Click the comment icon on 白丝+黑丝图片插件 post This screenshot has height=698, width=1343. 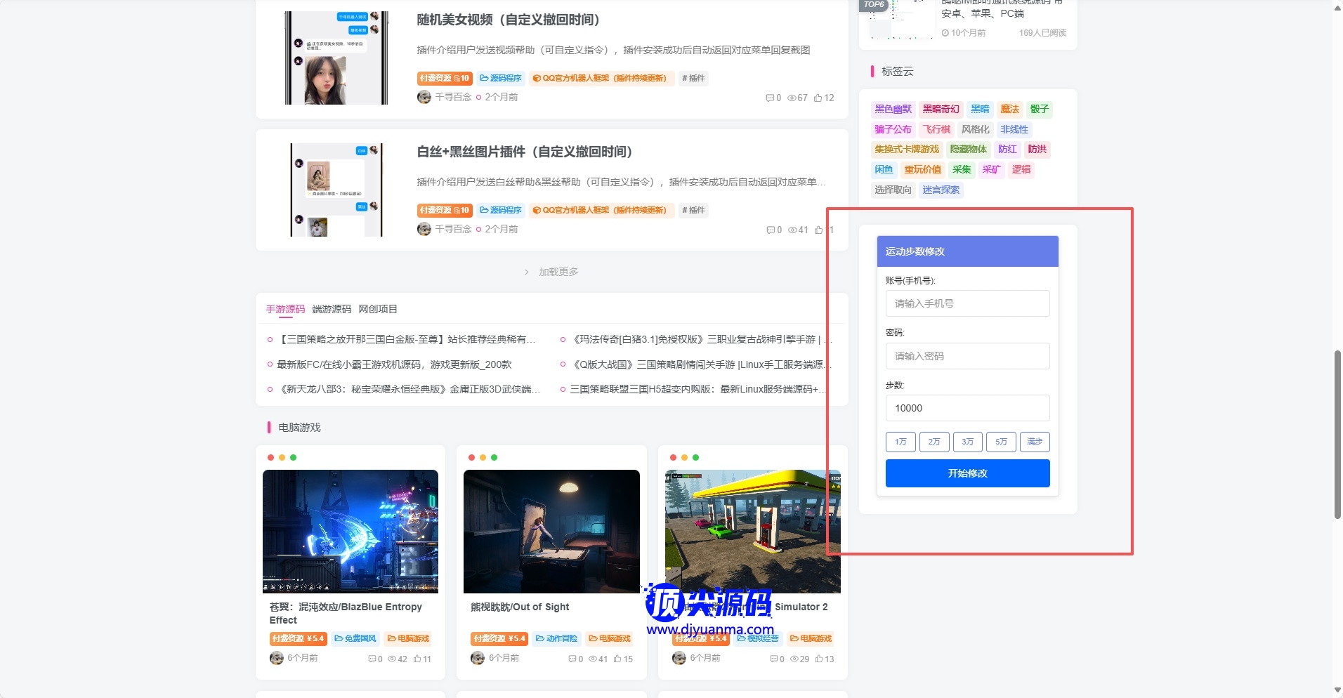click(770, 230)
